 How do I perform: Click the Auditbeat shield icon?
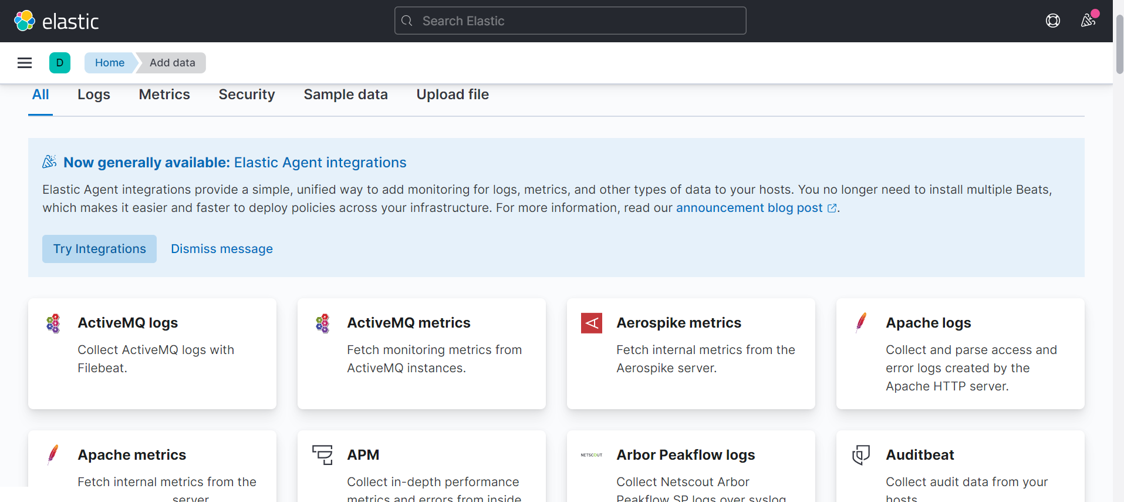click(861, 455)
